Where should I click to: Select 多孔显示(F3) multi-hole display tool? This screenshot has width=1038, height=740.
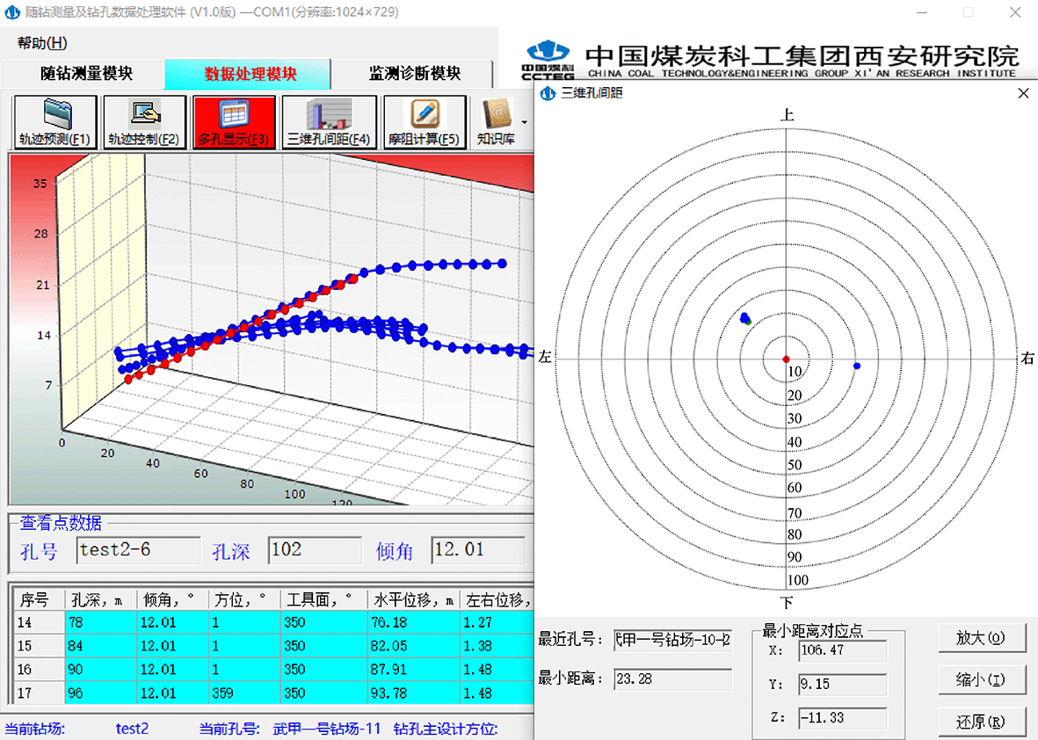tap(234, 122)
